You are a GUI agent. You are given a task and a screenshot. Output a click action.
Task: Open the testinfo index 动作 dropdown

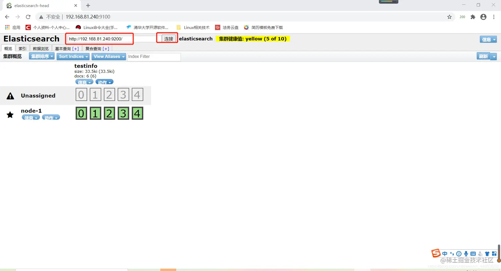click(104, 82)
